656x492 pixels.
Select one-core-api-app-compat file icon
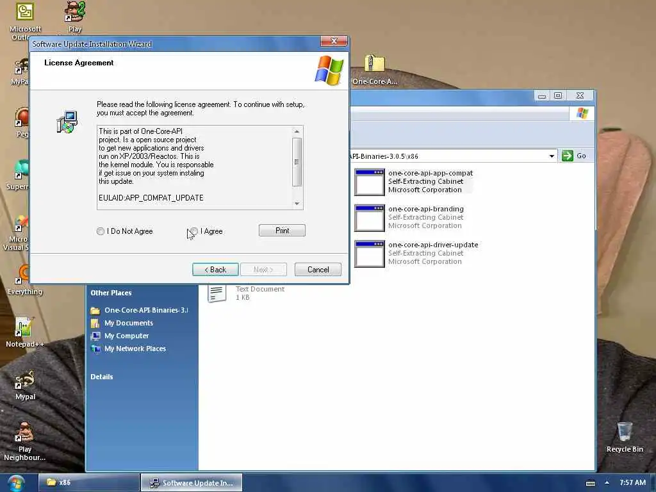tap(370, 182)
